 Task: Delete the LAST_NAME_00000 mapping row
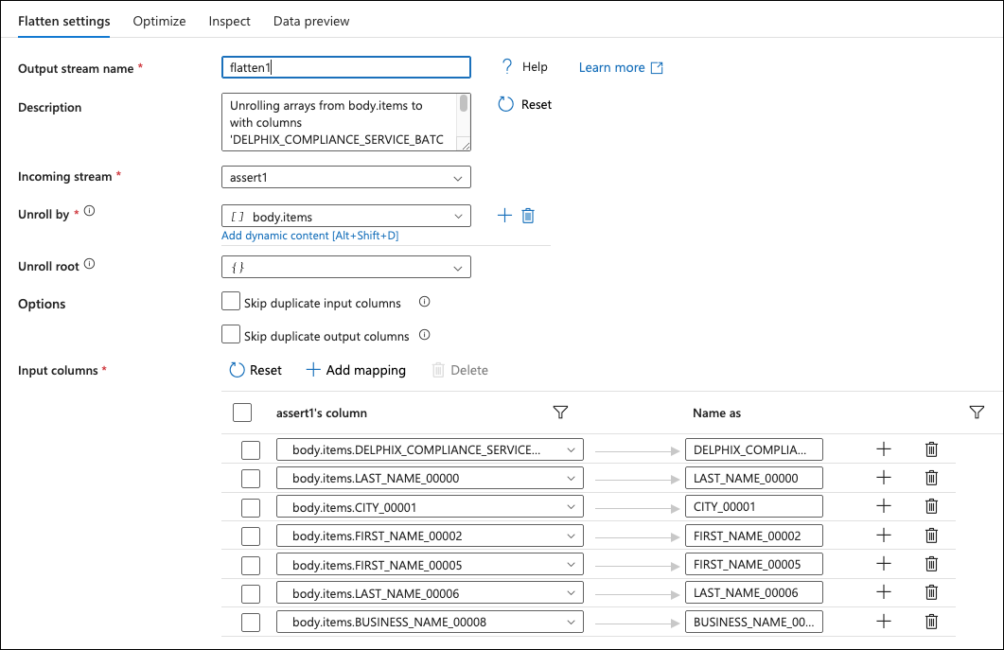click(x=931, y=478)
